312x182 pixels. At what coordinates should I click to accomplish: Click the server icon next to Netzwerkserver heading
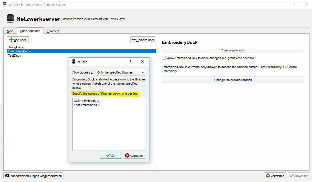point(10,19)
